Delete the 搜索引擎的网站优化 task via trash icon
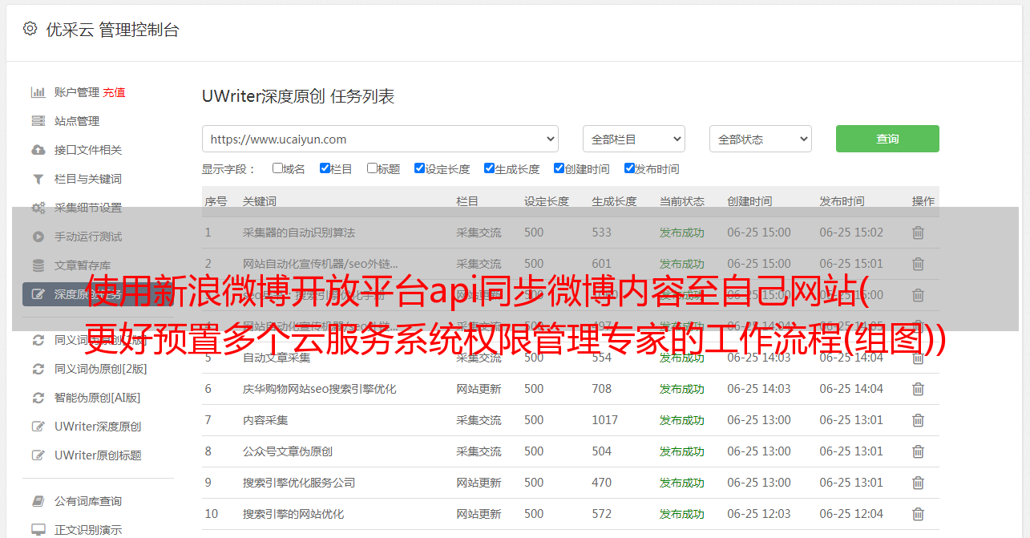The image size is (1030, 538). pyautogui.click(x=918, y=514)
